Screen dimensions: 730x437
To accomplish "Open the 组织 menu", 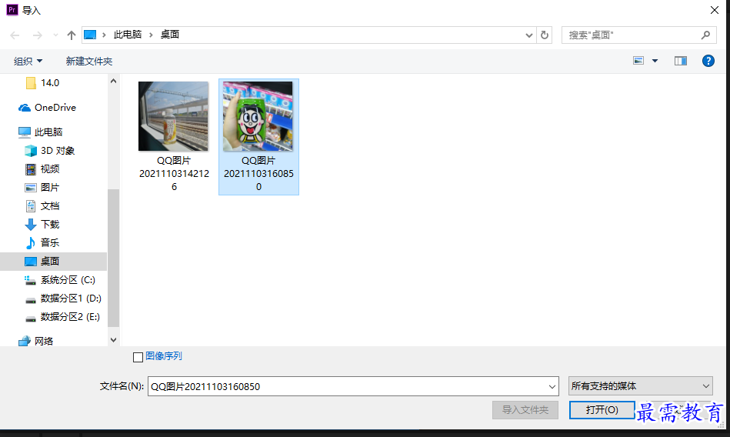I will pos(28,61).
